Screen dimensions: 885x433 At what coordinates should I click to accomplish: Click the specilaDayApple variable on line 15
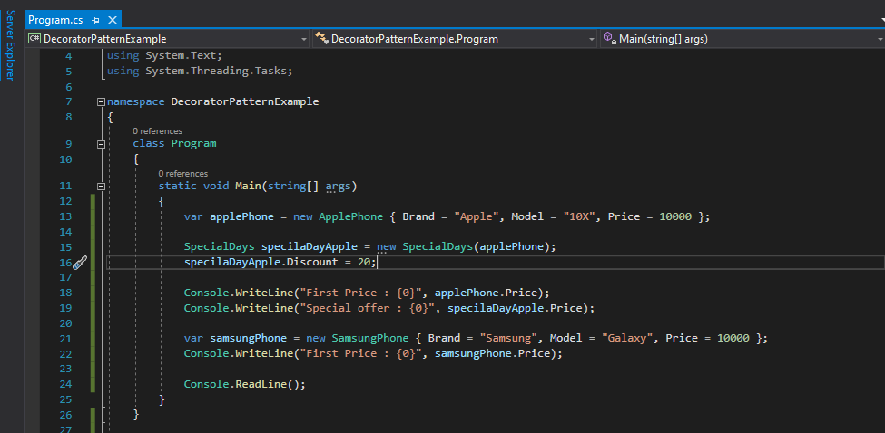tap(309, 247)
